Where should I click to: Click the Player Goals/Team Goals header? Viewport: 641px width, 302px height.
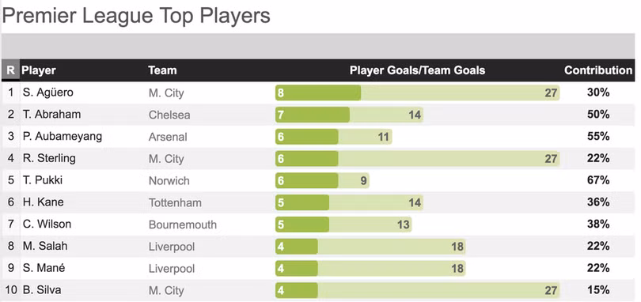[417, 70]
